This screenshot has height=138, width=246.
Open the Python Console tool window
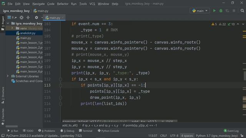click(108, 131)
